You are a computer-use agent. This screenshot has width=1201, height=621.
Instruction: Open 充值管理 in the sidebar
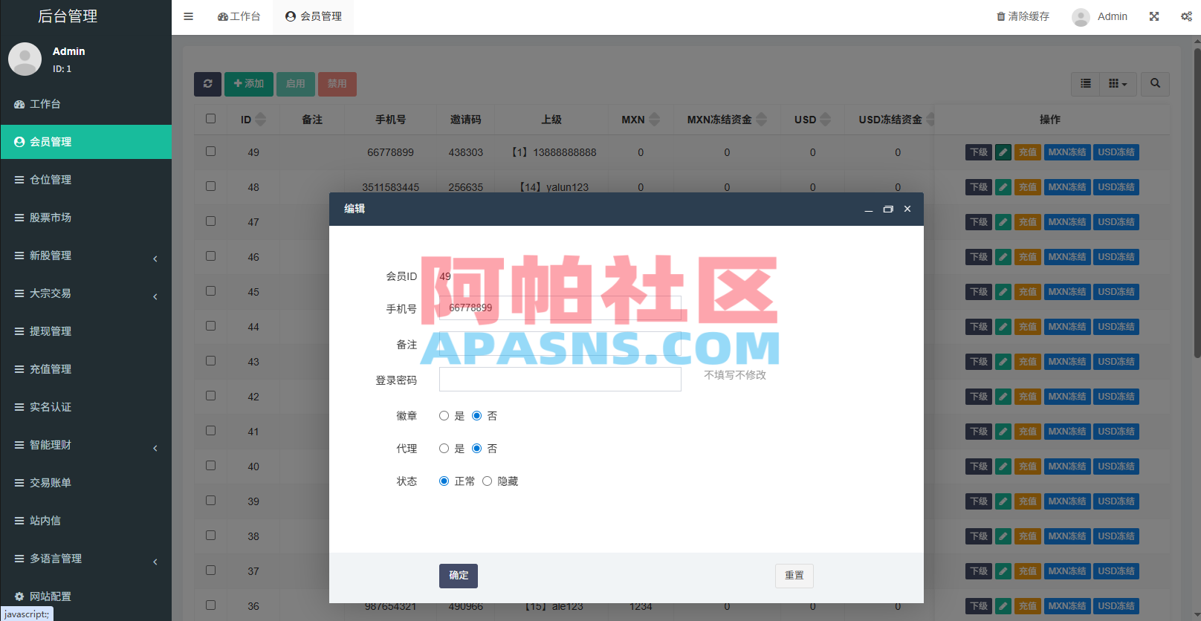tap(85, 369)
